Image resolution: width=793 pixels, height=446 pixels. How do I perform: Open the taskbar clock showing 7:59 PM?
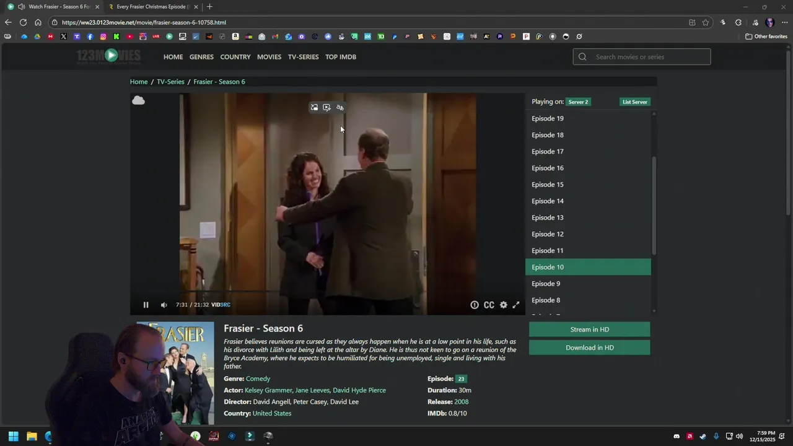pos(762,436)
